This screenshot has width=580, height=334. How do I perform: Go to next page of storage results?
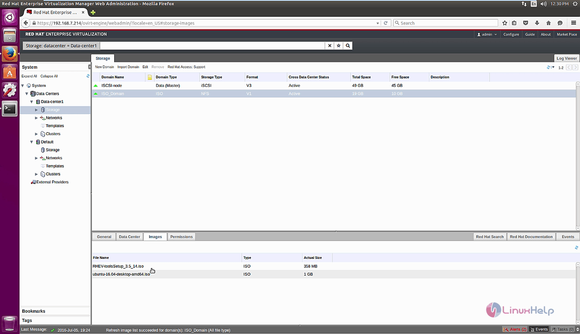pos(575,67)
